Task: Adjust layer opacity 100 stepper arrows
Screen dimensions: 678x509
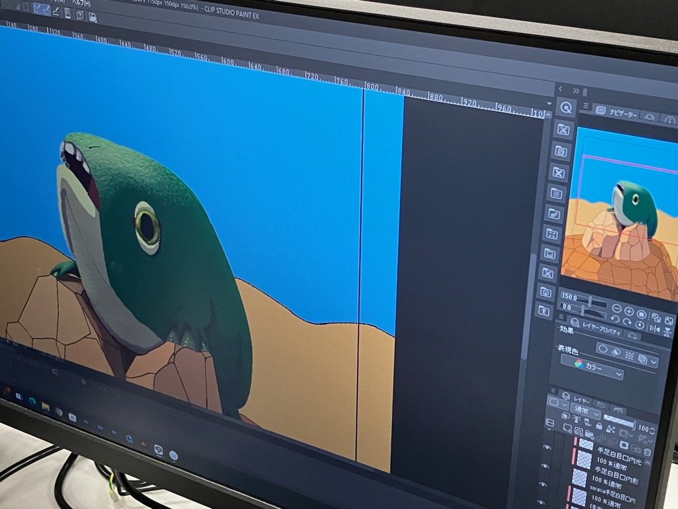Action: (x=652, y=430)
